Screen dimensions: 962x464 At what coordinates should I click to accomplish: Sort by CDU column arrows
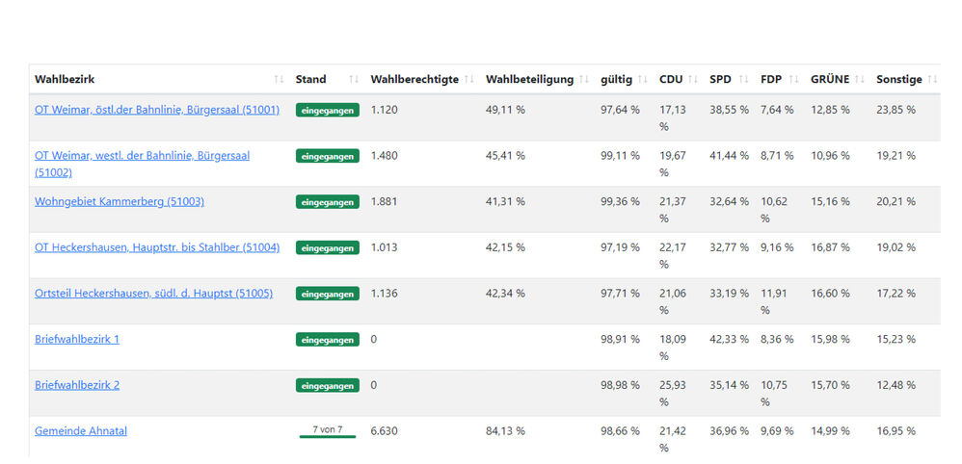(x=693, y=80)
